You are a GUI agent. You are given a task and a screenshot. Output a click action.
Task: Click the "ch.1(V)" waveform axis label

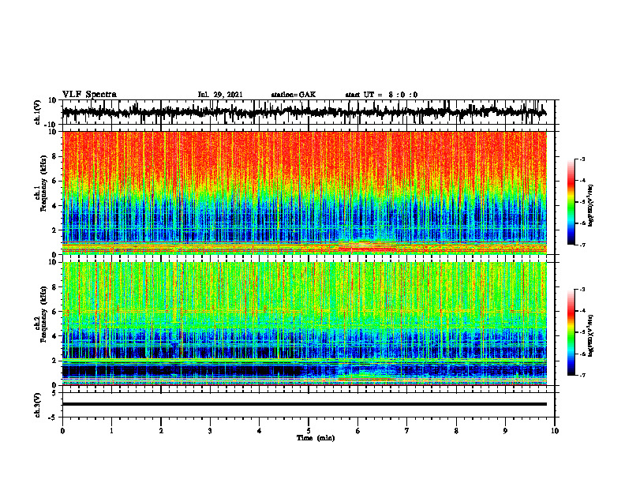pyautogui.click(x=38, y=112)
